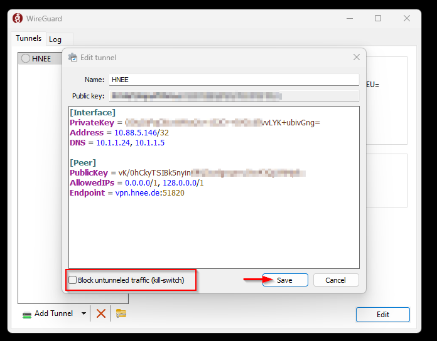Image resolution: width=437 pixels, height=341 pixels.
Task: Click the tunnel Name input field
Action: pos(234,80)
